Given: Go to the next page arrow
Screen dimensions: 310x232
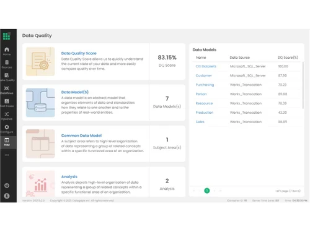Looking at the screenshot, I should click(x=215, y=191).
